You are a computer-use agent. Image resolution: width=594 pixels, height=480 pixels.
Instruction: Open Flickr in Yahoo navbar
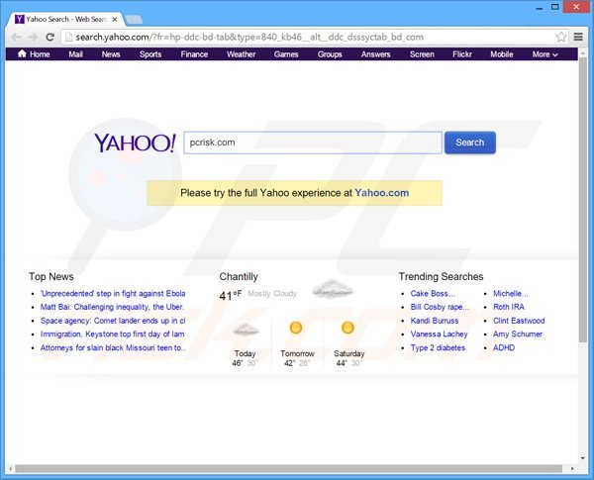point(462,54)
